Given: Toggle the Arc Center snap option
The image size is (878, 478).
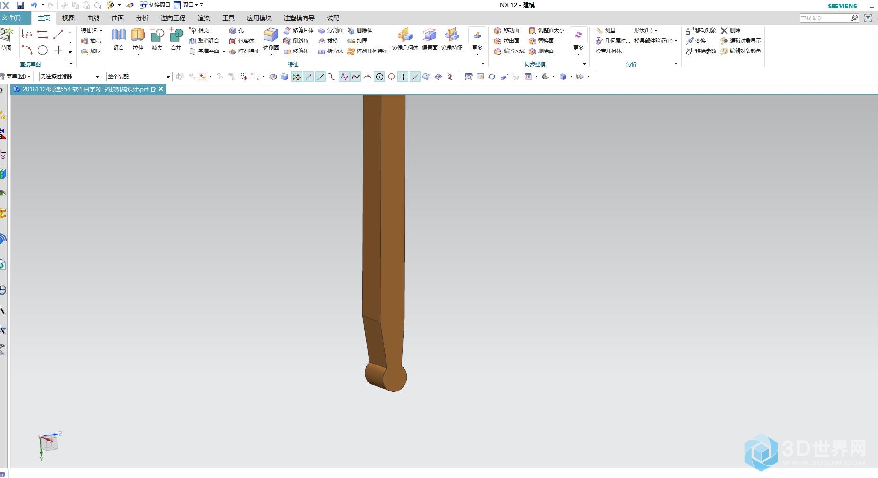Looking at the screenshot, I should [x=379, y=77].
